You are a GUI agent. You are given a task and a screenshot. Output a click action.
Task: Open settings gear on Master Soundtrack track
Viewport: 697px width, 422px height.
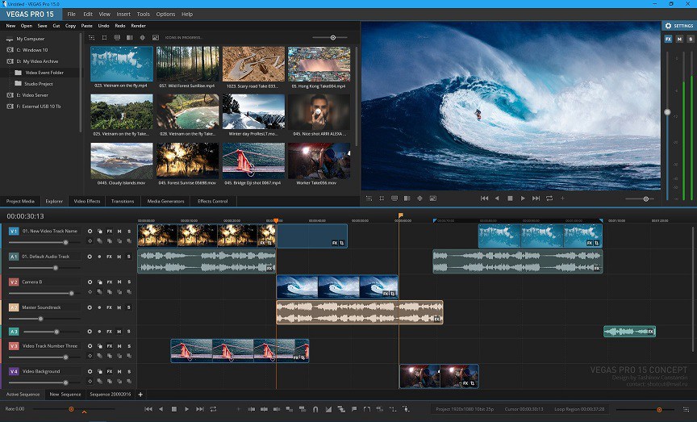(90, 307)
